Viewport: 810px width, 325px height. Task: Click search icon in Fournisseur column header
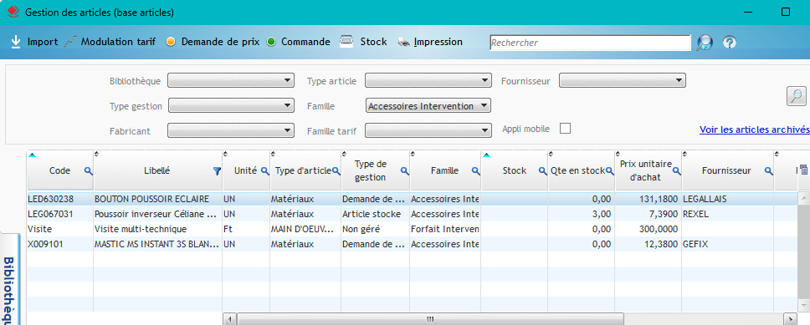click(x=768, y=170)
